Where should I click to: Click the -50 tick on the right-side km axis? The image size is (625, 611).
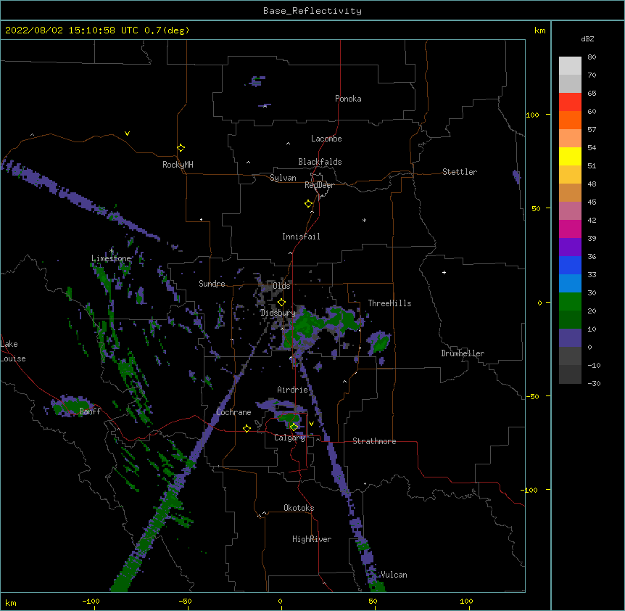click(x=532, y=396)
